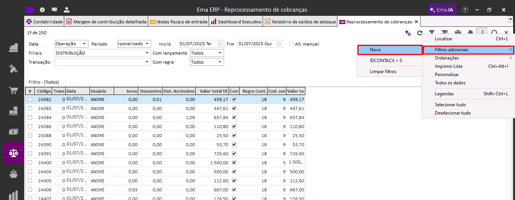Click the help question mark icon
The width and height of the screenshot is (515, 200).
[x=465, y=10]
